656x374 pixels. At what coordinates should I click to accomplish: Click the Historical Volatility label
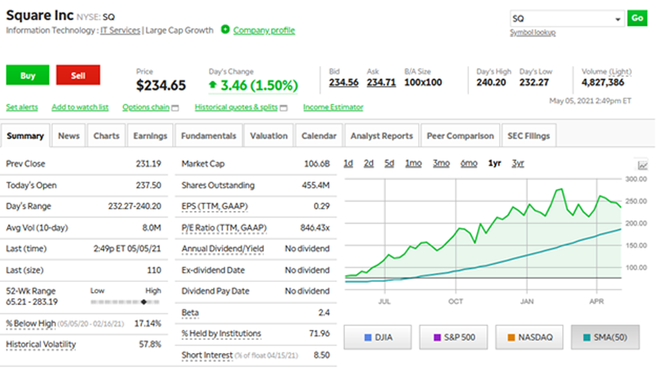click(41, 345)
